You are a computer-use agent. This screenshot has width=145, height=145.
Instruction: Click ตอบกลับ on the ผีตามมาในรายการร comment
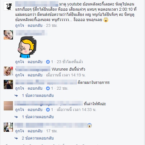(35, 88)
